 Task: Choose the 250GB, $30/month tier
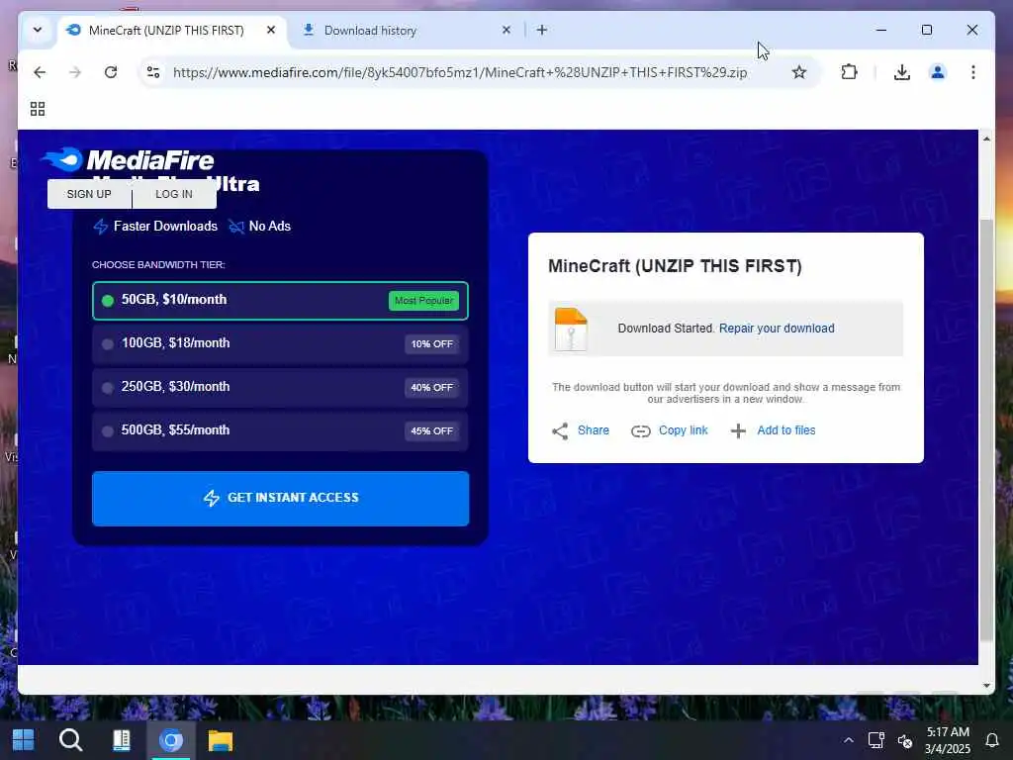pos(280,387)
